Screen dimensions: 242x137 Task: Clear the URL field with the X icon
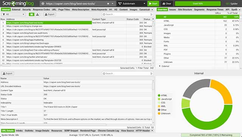[x=108, y=3]
